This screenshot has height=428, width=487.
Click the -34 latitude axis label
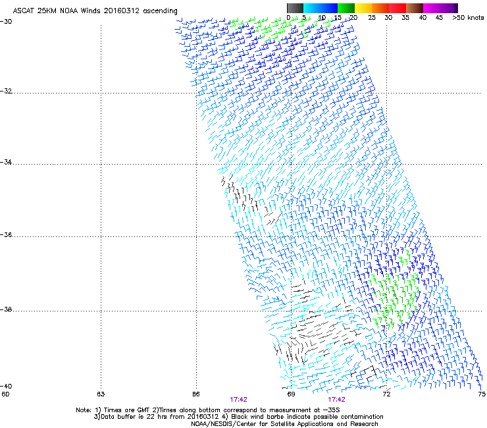click(x=6, y=162)
